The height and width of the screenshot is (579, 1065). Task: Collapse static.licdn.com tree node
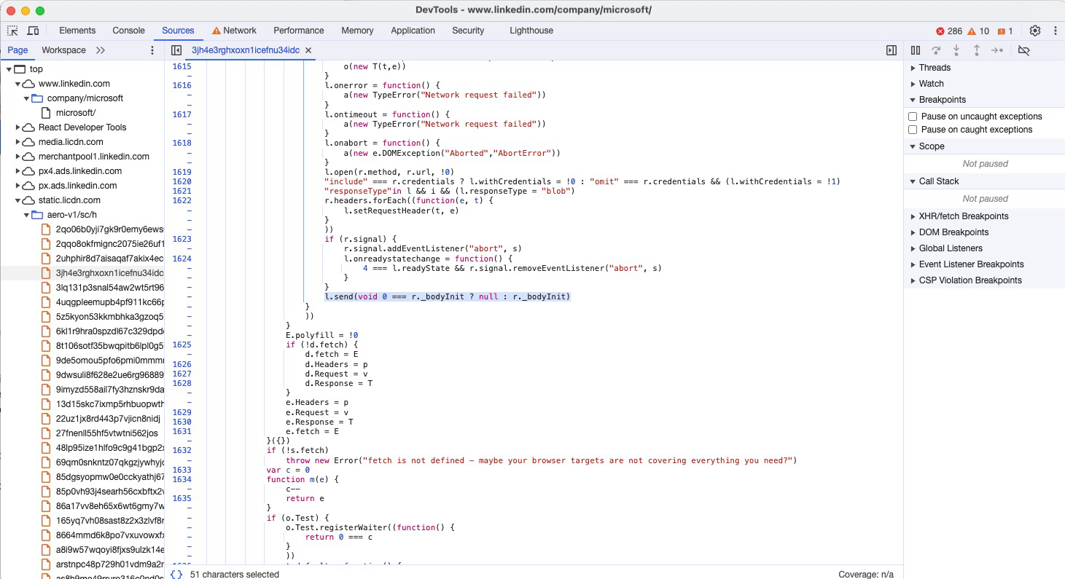[17, 200]
